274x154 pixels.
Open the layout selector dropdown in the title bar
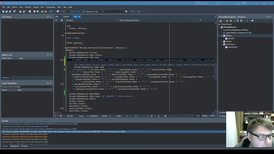pyautogui.click(x=206, y=3)
